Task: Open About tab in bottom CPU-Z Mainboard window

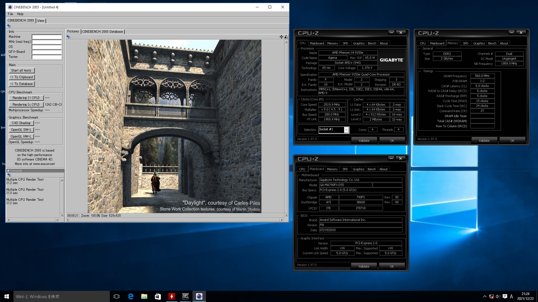Action: tap(383, 169)
